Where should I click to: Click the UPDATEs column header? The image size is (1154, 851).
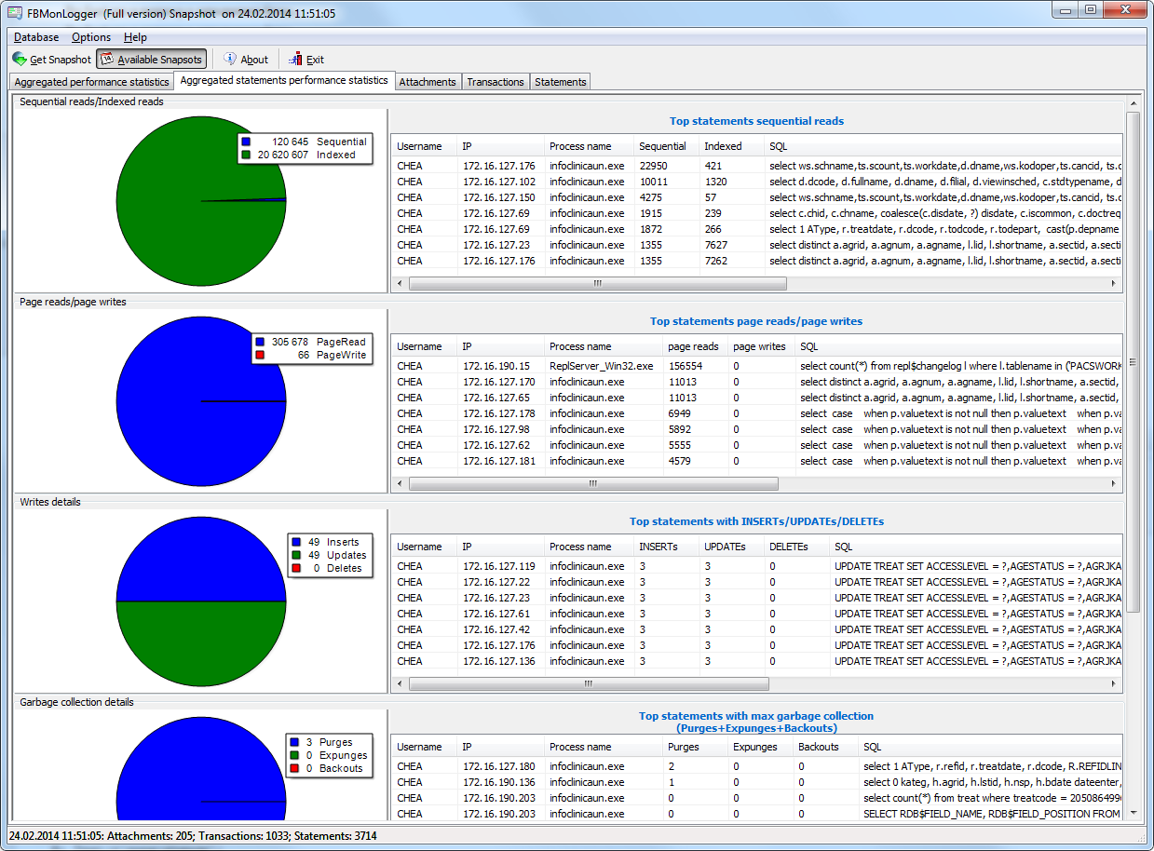[731, 547]
